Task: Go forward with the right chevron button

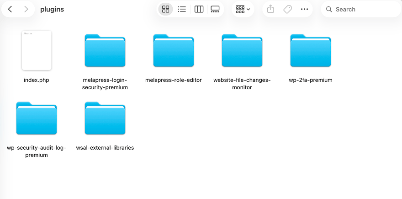Action: click(26, 10)
